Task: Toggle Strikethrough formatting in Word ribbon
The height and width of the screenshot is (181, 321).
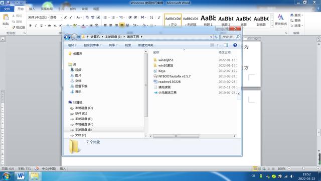Action: coord(50,26)
